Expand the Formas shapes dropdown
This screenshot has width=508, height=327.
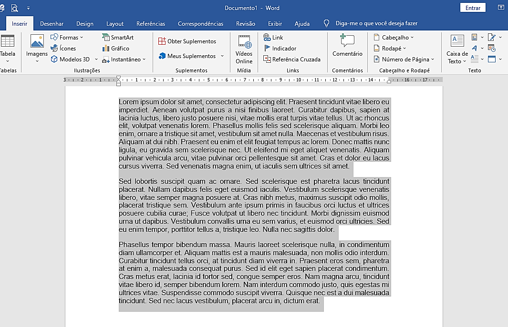tap(82, 38)
